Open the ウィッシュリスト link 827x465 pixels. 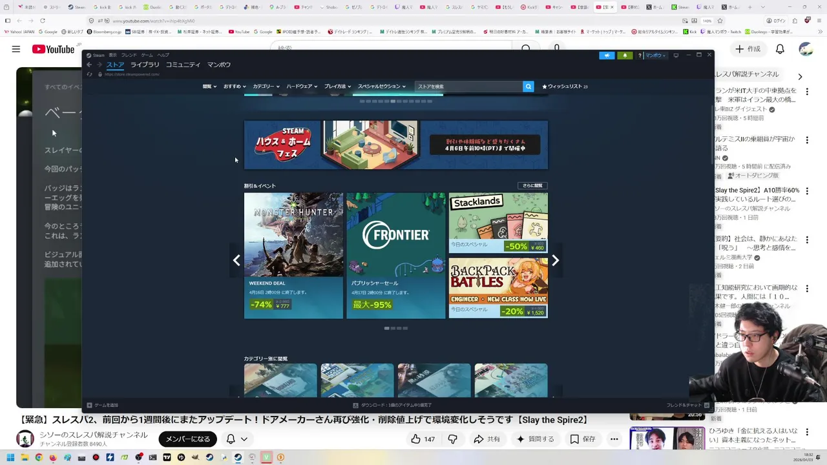tap(565, 87)
